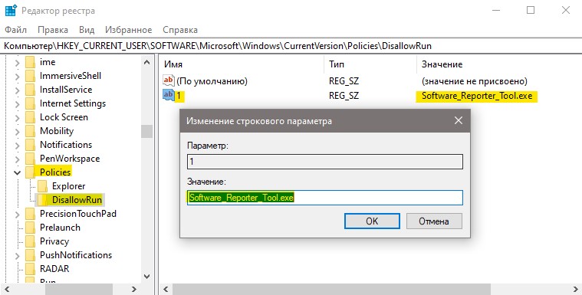
Task: Select the Mobility folder icon
Action: pos(31,131)
